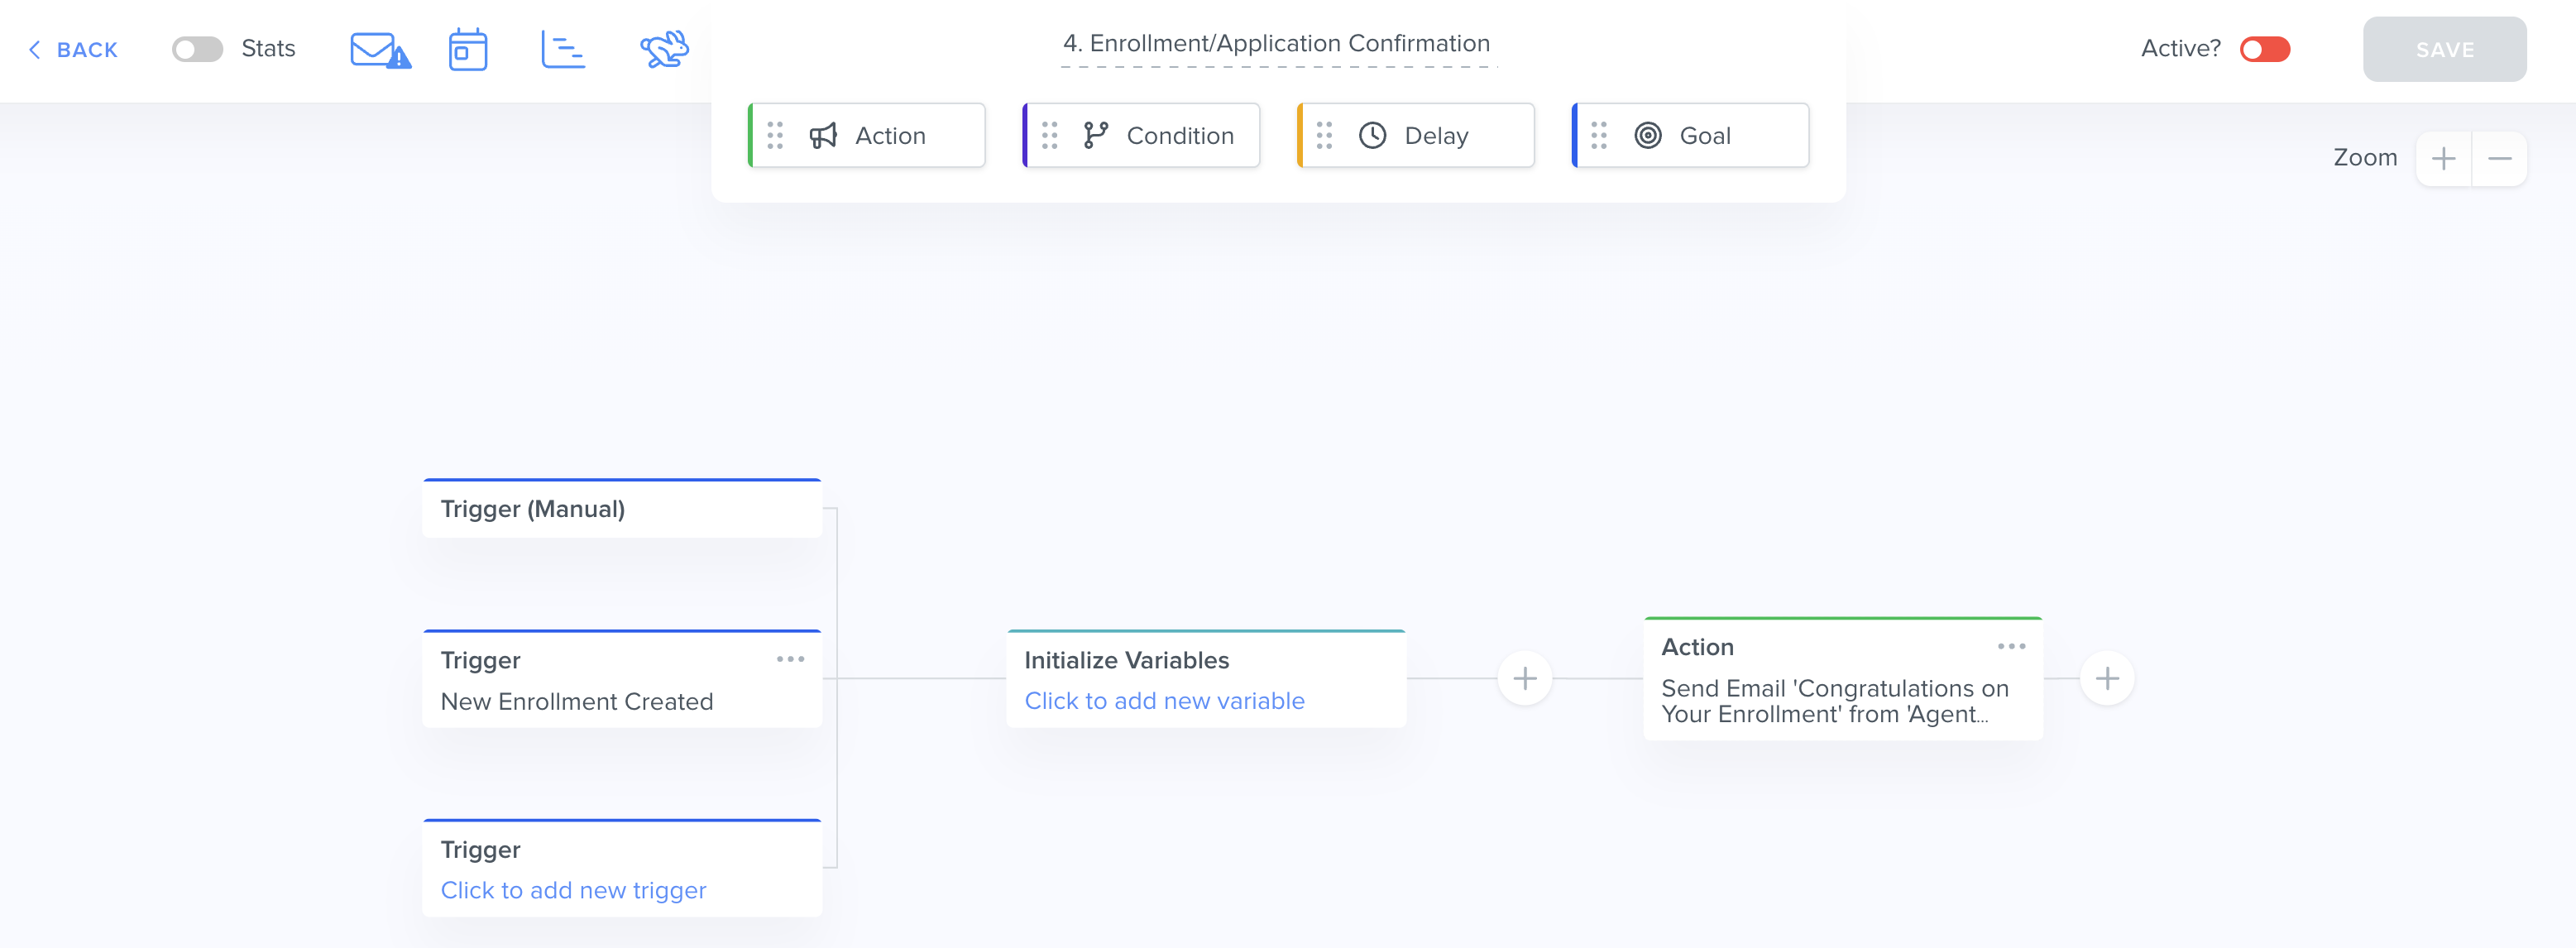The height and width of the screenshot is (948, 2576).
Task: Select the Goal target block
Action: point(1690,135)
